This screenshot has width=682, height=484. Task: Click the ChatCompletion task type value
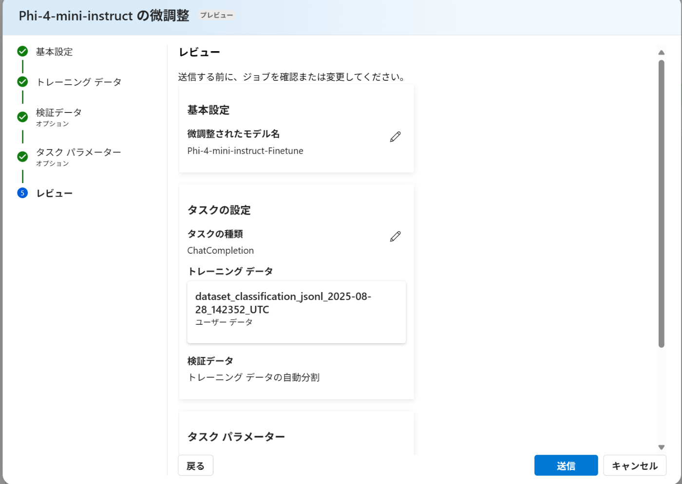(220, 251)
